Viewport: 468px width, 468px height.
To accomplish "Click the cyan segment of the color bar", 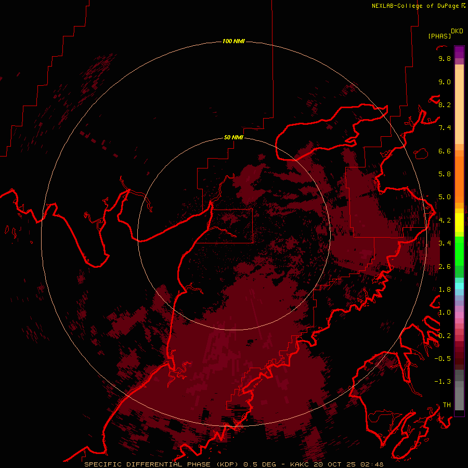I will [x=459, y=286].
